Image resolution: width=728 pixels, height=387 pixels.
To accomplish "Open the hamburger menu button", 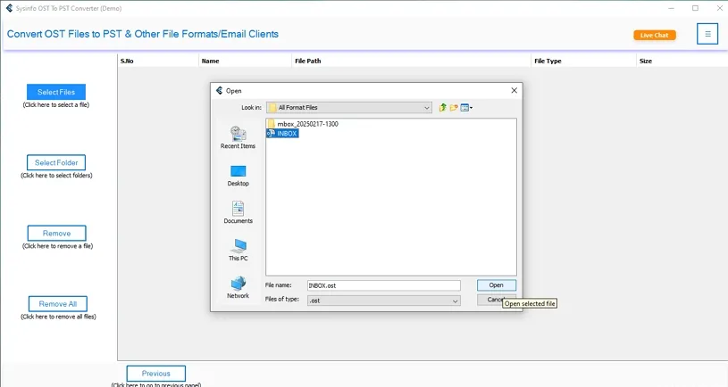I will click(x=707, y=34).
